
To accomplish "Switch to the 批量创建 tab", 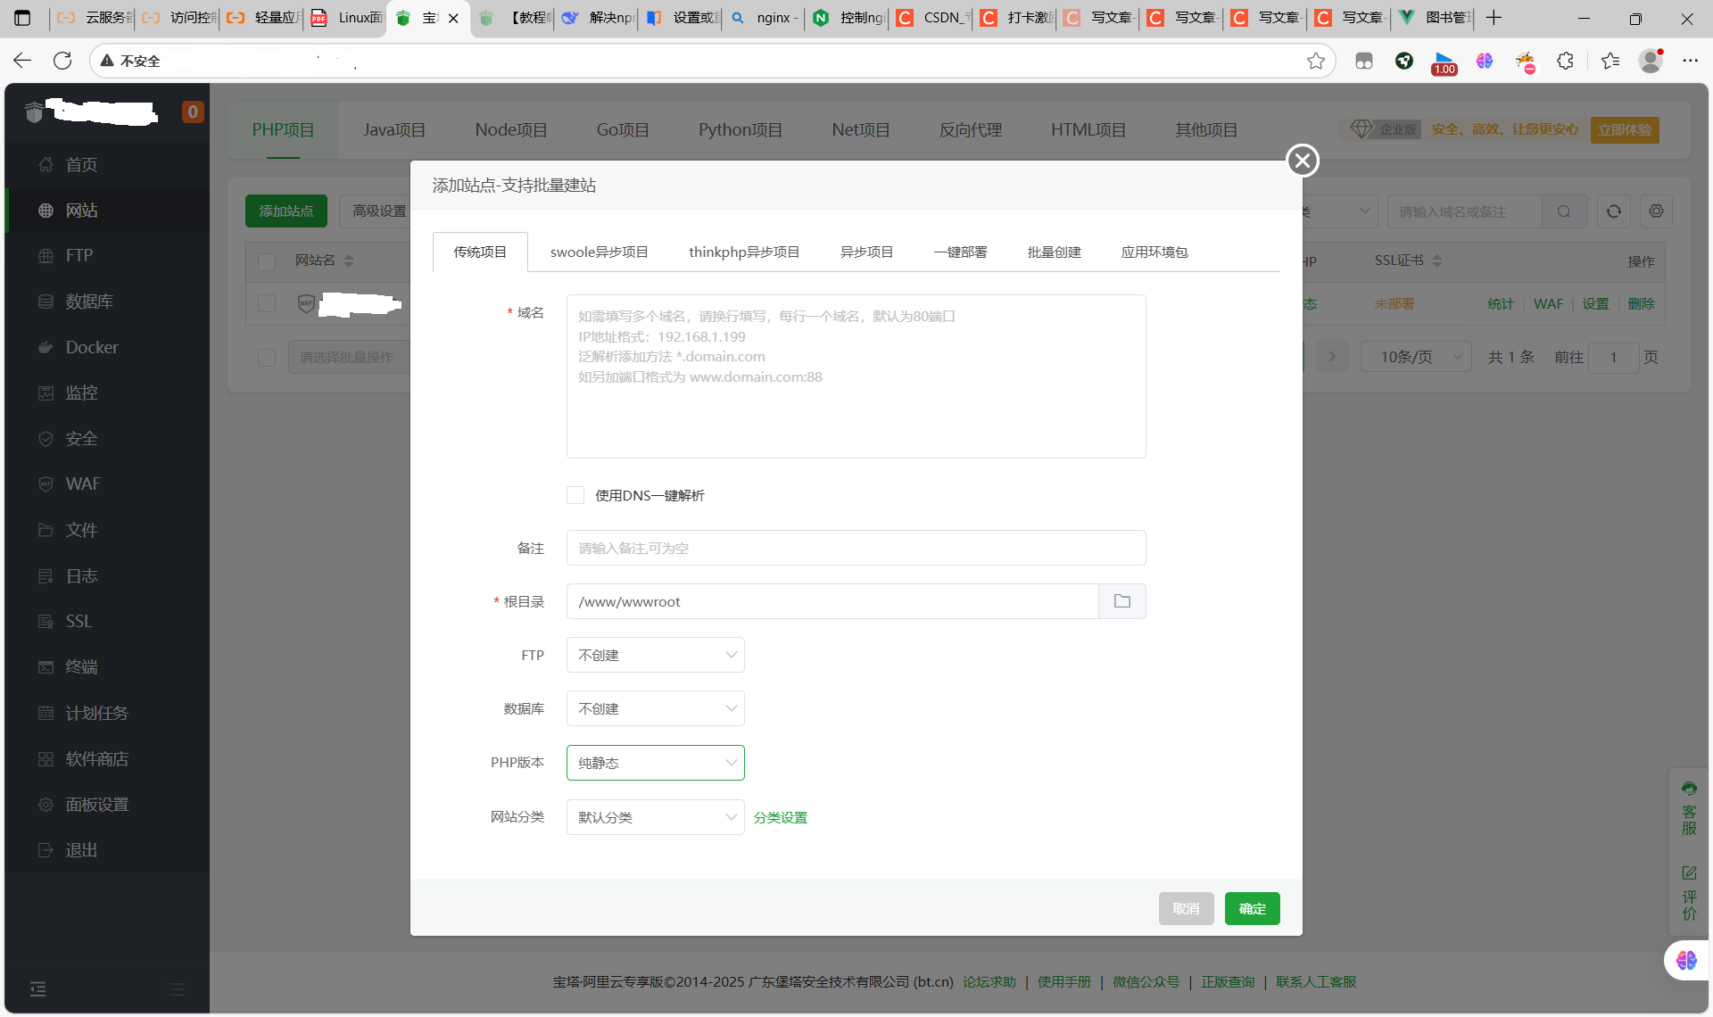I will tap(1054, 252).
